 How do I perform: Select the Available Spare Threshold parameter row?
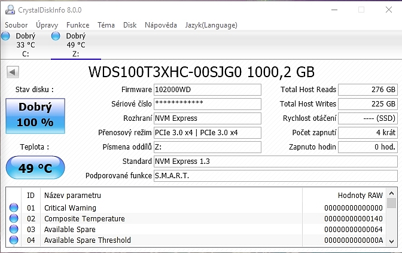click(x=196, y=240)
